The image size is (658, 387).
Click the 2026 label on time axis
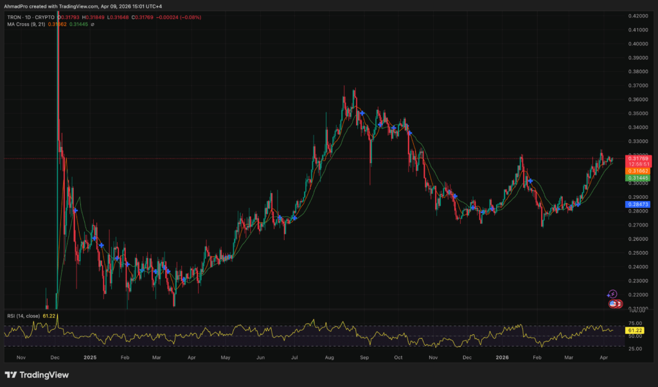point(502,357)
